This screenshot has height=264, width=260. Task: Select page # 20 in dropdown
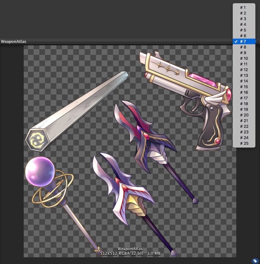(x=244, y=115)
